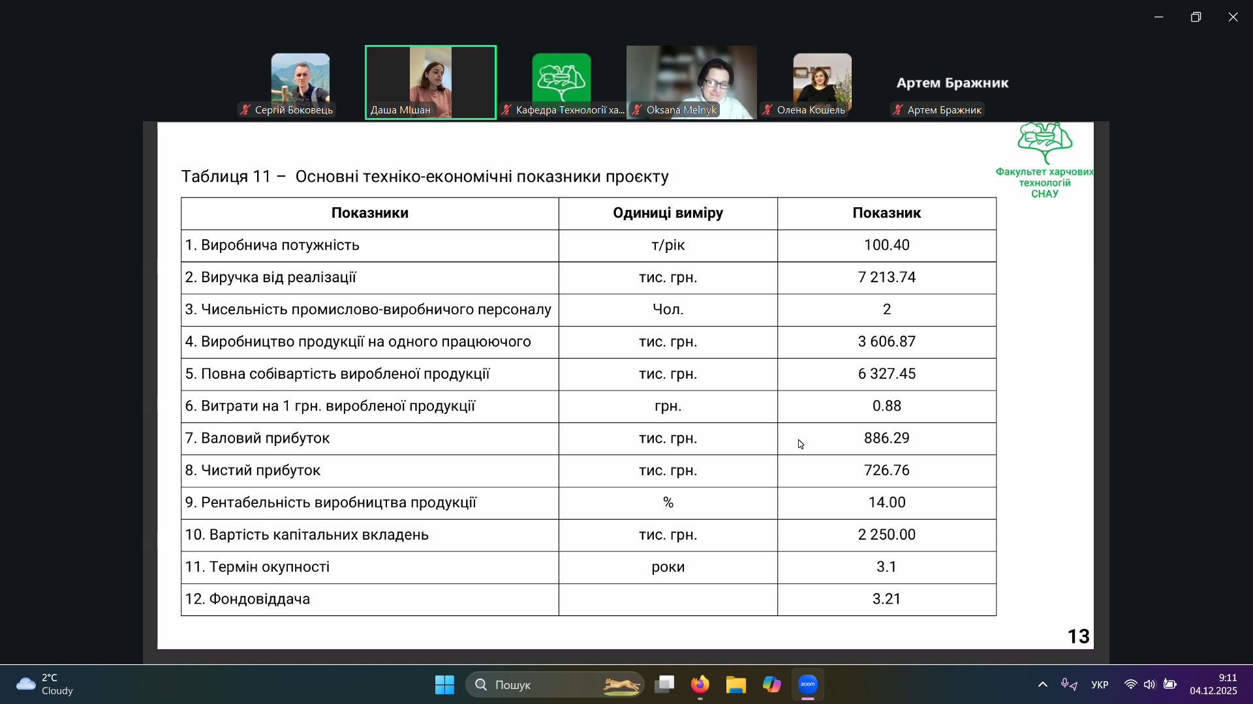1253x704 pixels.
Task: Open Task View on the taskbar
Action: (x=664, y=684)
